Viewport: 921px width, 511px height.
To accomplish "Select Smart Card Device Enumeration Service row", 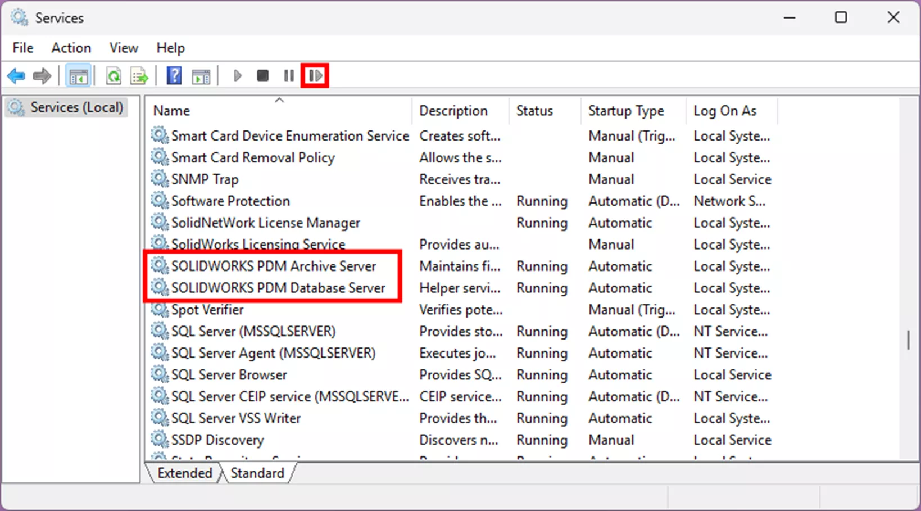I will point(461,136).
